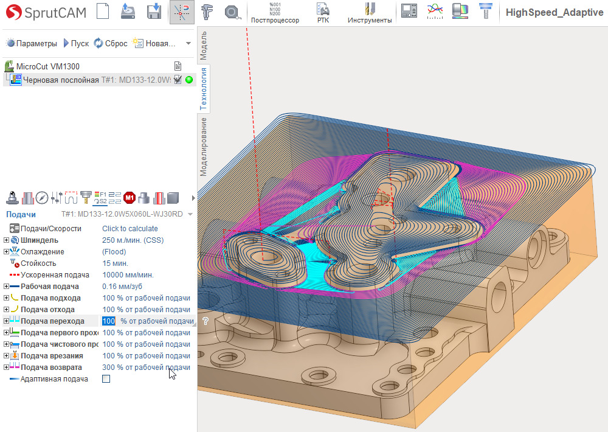Screen dimensions: 608x432
Task: Open the sliders settings icon page
Action: point(57,198)
